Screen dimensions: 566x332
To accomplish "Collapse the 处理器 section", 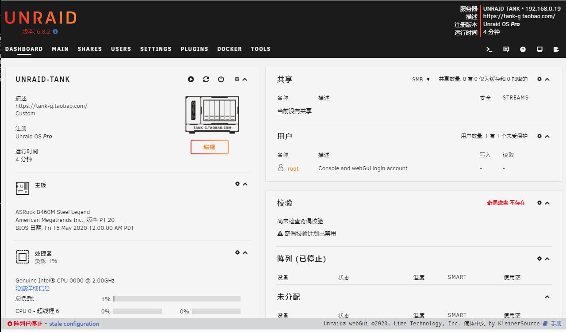I will tap(245, 252).
